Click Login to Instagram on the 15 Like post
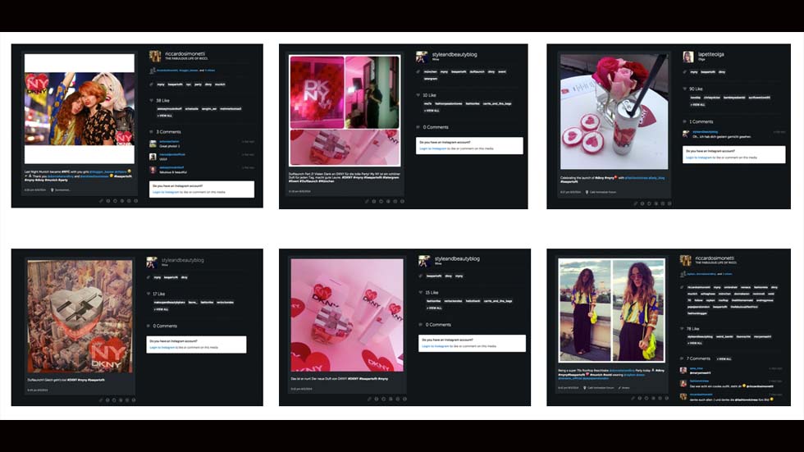The image size is (804, 452). (x=435, y=346)
